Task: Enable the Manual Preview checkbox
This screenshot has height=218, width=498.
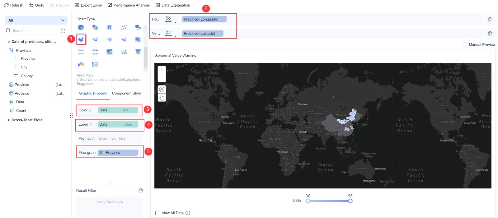Action: tap(465, 45)
